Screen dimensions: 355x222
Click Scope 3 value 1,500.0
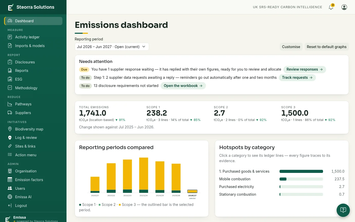pyautogui.click(x=295, y=113)
